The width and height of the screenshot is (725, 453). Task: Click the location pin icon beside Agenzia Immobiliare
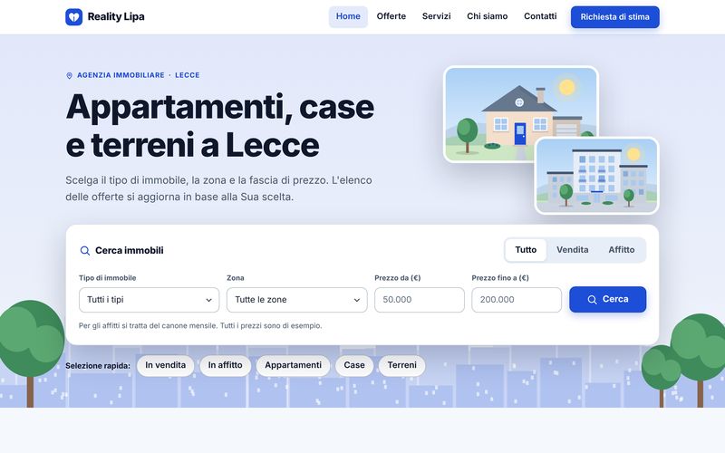(x=70, y=75)
